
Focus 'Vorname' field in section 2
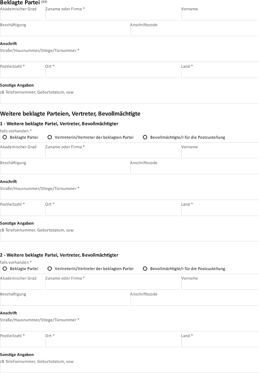220,285
